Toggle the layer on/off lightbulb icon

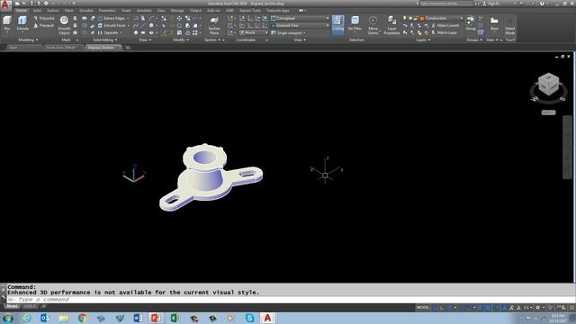coord(405,18)
